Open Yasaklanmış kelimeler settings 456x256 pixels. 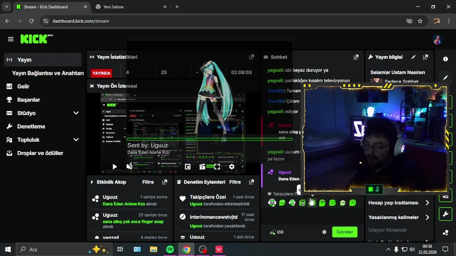[x=399, y=217]
